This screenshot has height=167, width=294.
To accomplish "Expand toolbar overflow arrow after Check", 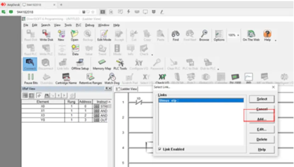I will pyautogui.click(x=152, y=55).
